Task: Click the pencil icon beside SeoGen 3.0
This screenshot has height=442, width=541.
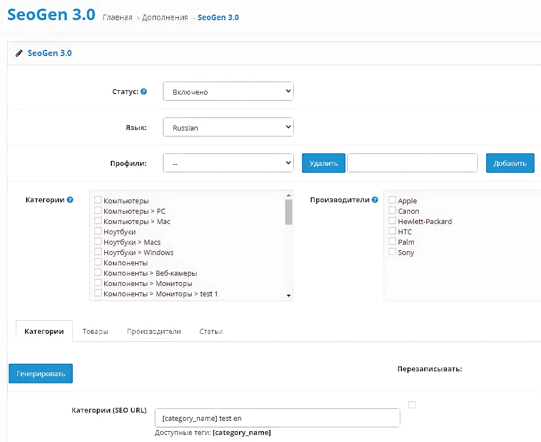Action: pos(19,53)
